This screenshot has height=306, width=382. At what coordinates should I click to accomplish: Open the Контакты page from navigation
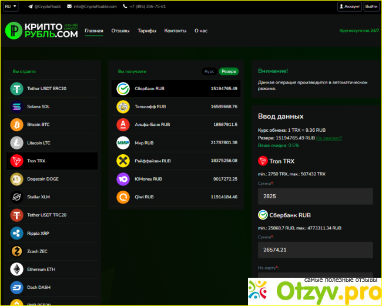[x=175, y=31]
